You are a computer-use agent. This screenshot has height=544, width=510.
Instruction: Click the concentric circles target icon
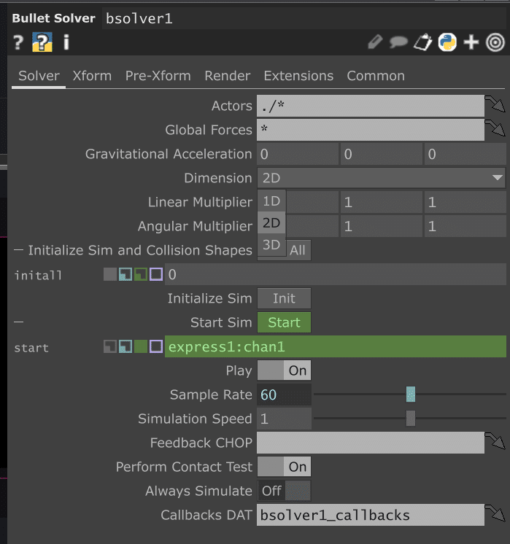coord(495,42)
